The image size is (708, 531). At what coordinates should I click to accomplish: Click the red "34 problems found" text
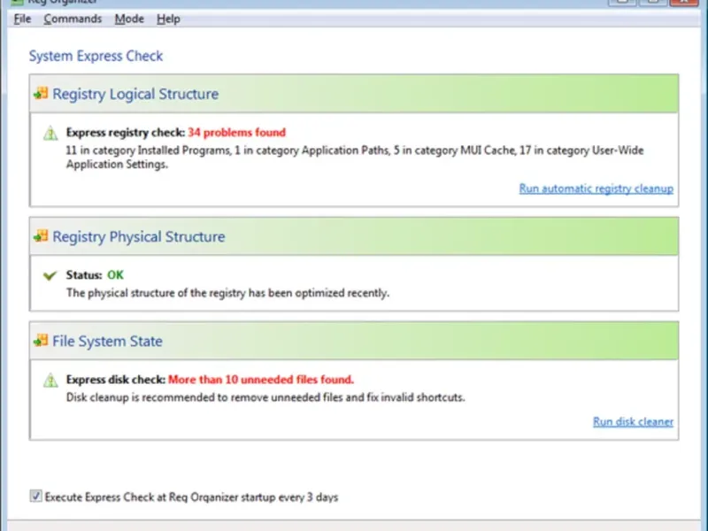(236, 133)
